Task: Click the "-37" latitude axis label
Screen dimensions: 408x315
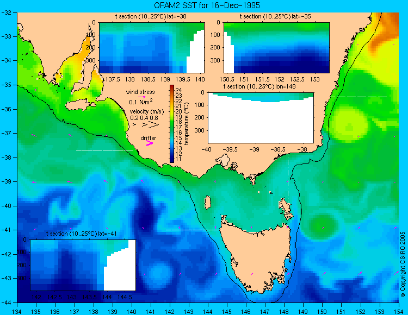Action: coord(5,133)
